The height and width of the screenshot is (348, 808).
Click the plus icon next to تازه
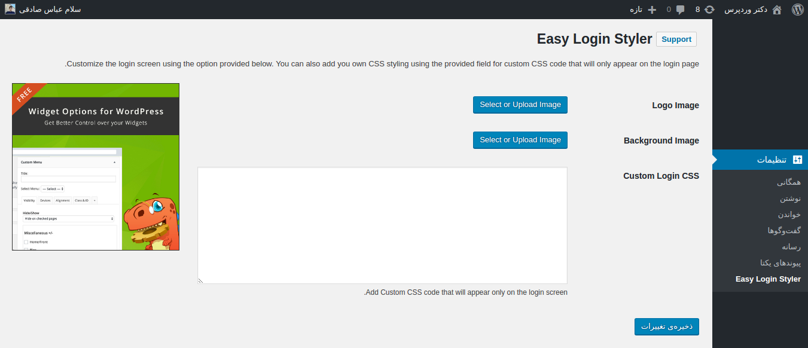click(x=652, y=10)
